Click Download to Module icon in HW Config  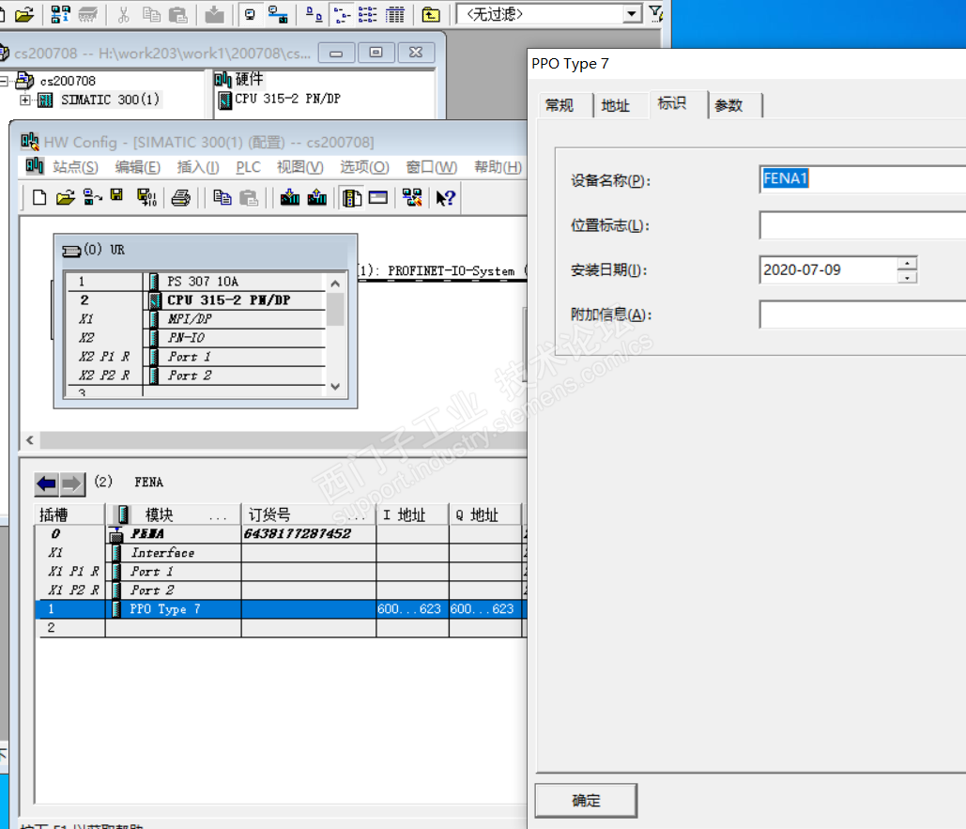pyautogui.click(x=289, y=198)
